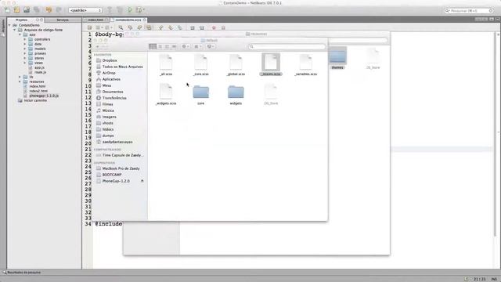Click the NetBeans search field

click(469, 10)
